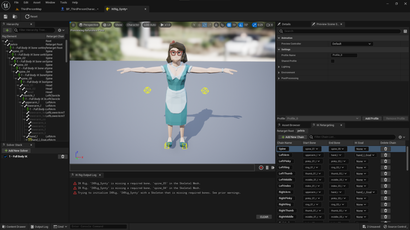Uncheck the Full Body IK solver
The image size is (410, 230).
click(5, 156)
